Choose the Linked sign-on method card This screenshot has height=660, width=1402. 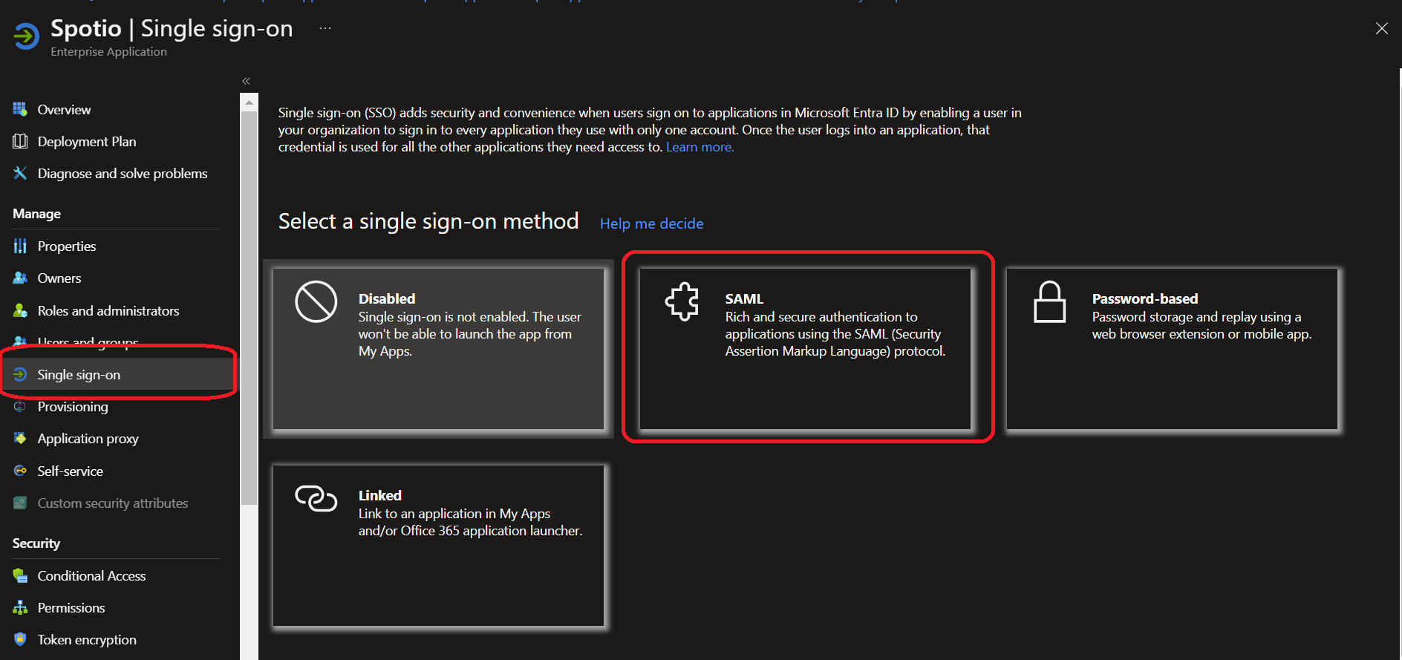coord(438,546)
